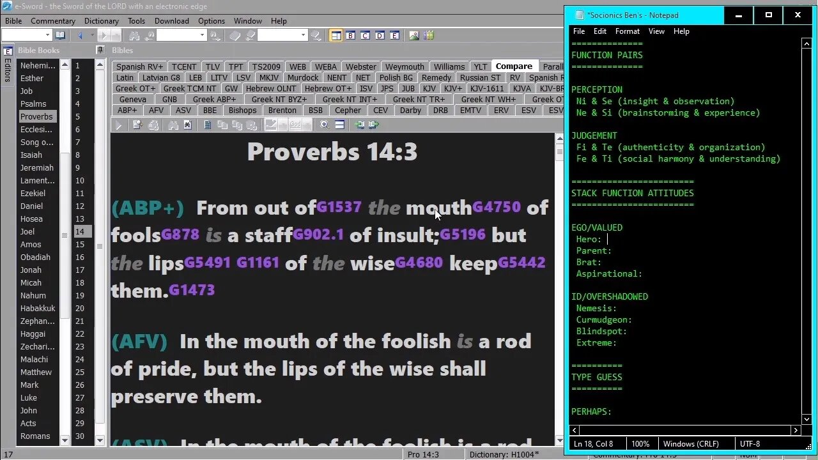
Task: Click the play arrow in Bible toolbar
Action: click(x=118, y=125)
